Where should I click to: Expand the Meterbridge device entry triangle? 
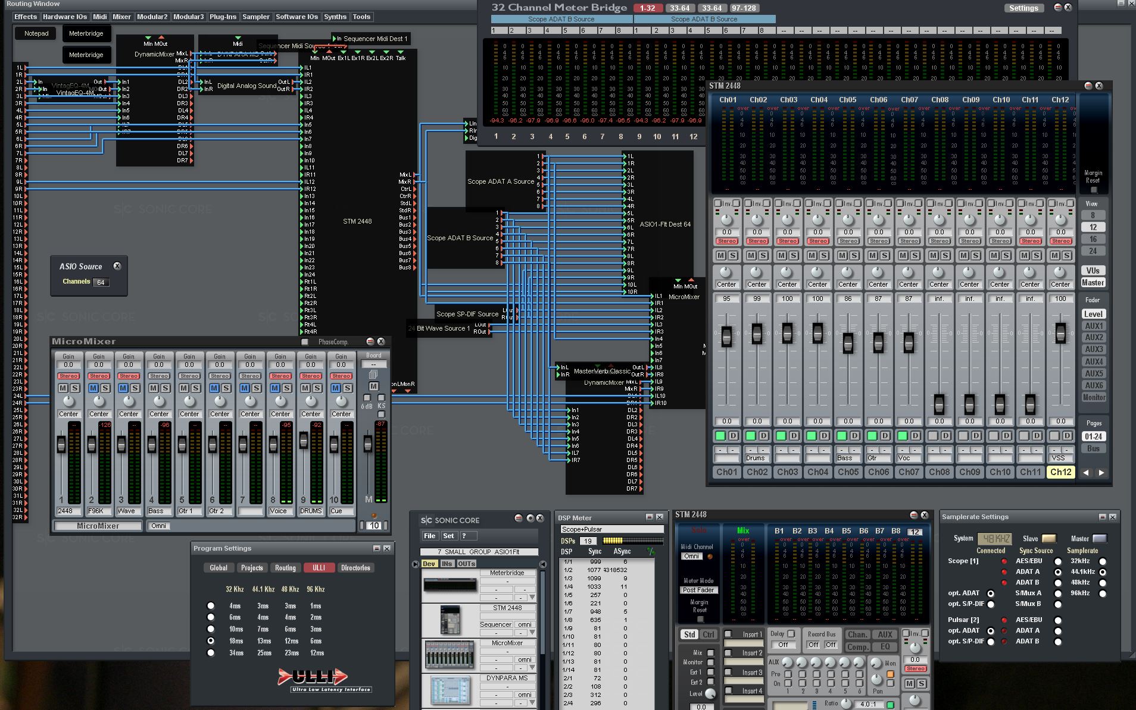click(532, 598)
